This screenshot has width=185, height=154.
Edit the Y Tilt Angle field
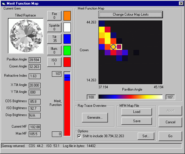tap(35, 92)
